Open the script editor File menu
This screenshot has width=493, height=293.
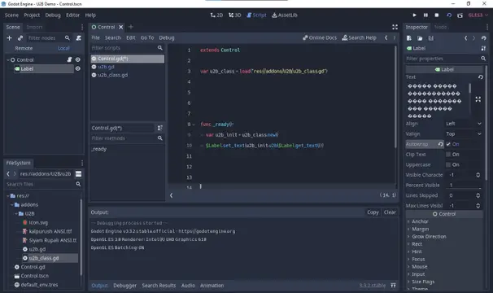[95, 37]
